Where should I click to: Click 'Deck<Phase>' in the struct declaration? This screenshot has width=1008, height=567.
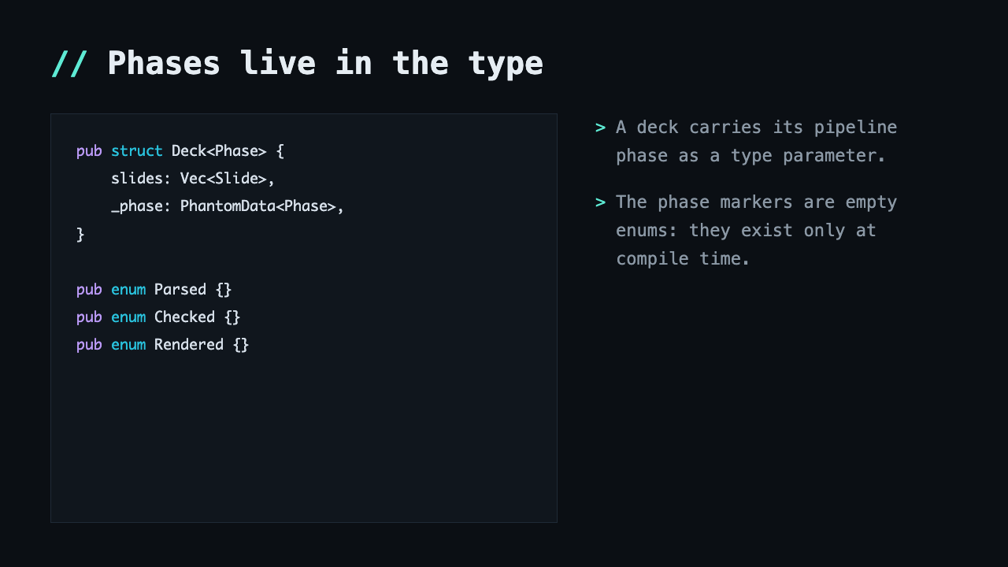click(219, 151)
